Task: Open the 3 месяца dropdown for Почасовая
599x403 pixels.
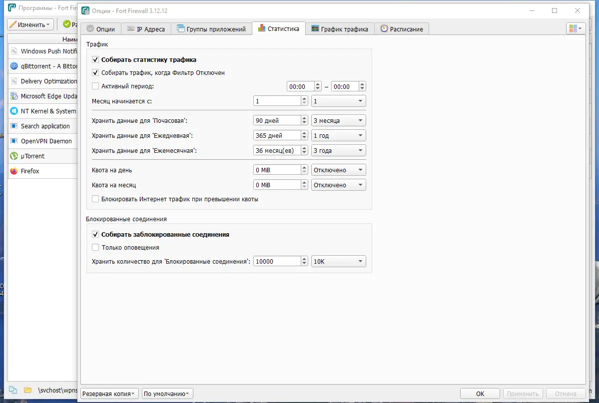Action: click(338, 120)
